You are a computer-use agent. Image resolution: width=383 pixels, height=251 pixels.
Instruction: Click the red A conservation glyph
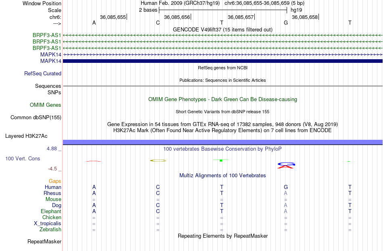(93, 161)
